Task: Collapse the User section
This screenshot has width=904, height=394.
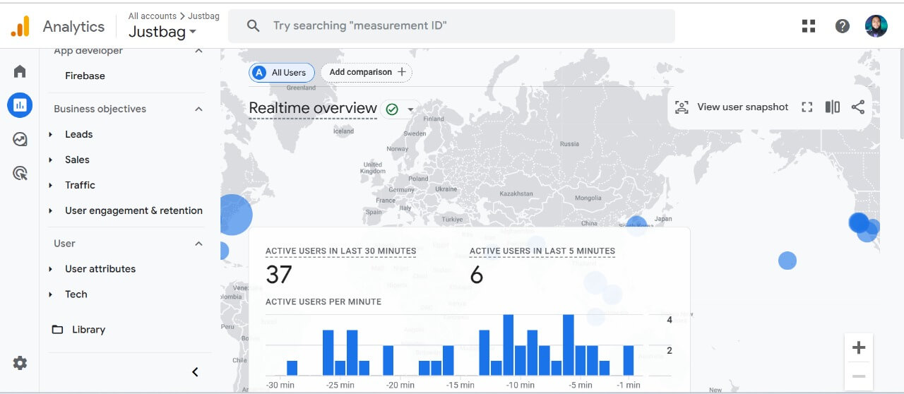Action: 198,244
